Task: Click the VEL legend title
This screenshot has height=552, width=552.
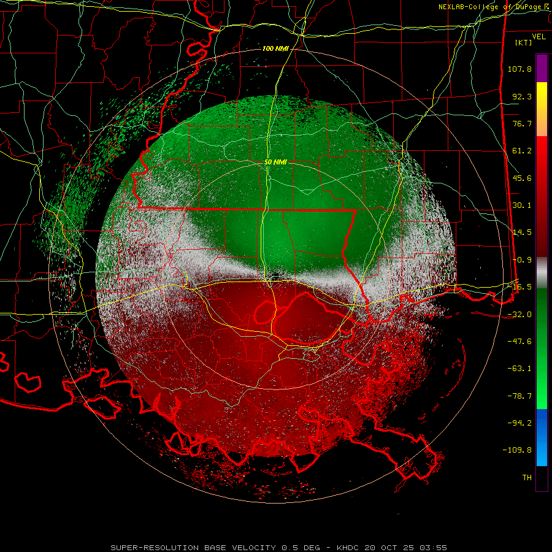Action: (539, 37)
